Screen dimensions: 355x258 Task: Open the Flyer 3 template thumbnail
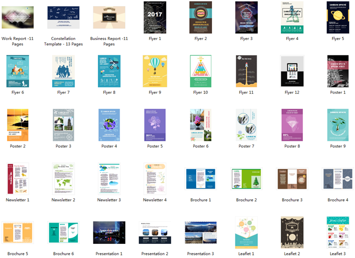point(246,17)
